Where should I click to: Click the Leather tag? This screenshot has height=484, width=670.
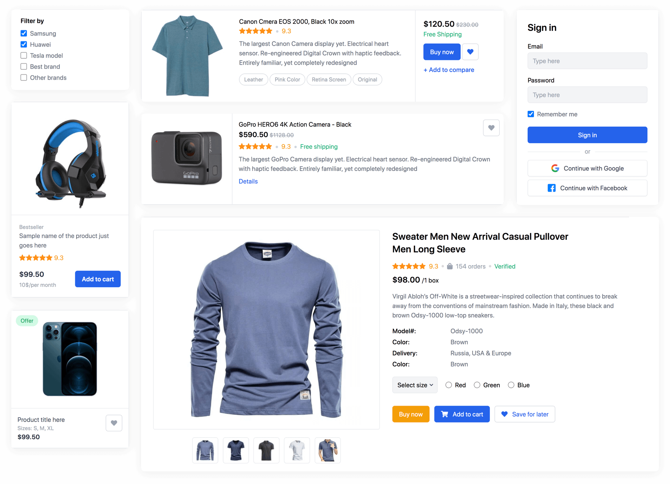pyautogui.click(x=253, y=80)
